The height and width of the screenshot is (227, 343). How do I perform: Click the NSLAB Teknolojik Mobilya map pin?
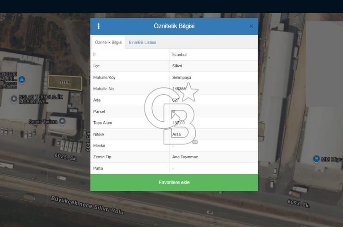pyautogui.click(x=14, y=99)
